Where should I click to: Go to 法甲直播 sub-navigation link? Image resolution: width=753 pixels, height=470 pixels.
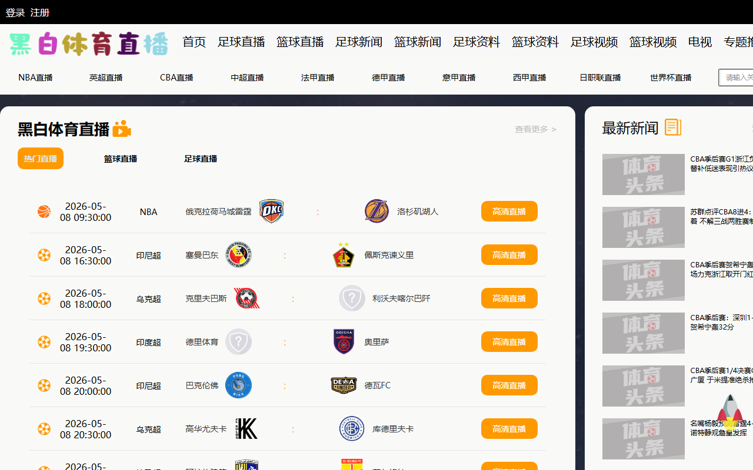click(x=318, y=78)
